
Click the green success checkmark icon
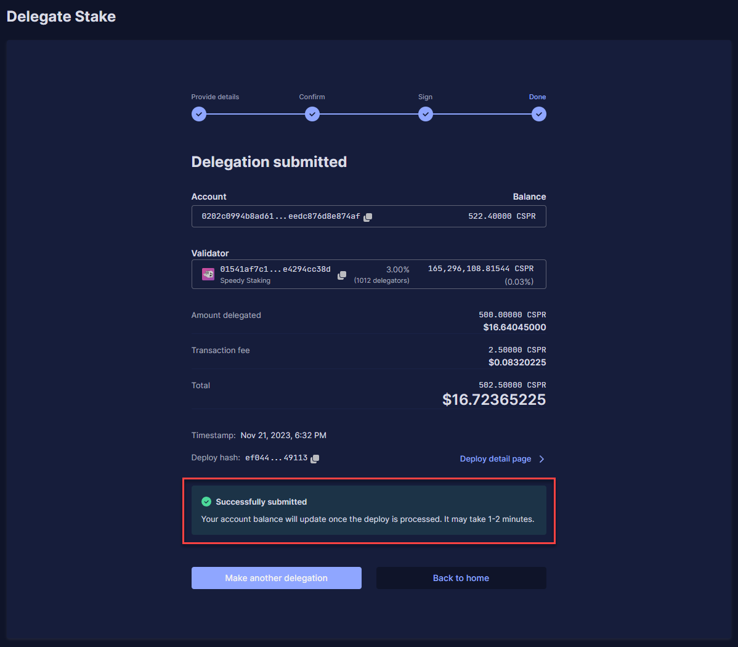(x=206, y=502)
